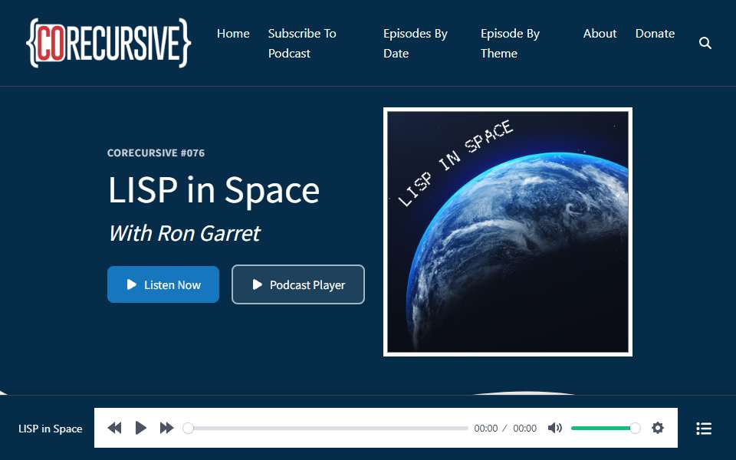Click the green volume slider
Screen dimensions: 736x460
point(605,428)
